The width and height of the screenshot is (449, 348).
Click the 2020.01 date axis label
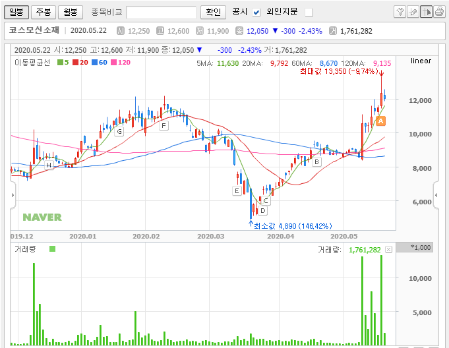[x=83, y=237]
